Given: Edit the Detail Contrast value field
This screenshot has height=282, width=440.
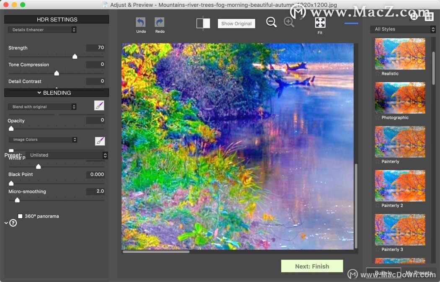Looking at the screenshot, I should [x=95, y=81].
